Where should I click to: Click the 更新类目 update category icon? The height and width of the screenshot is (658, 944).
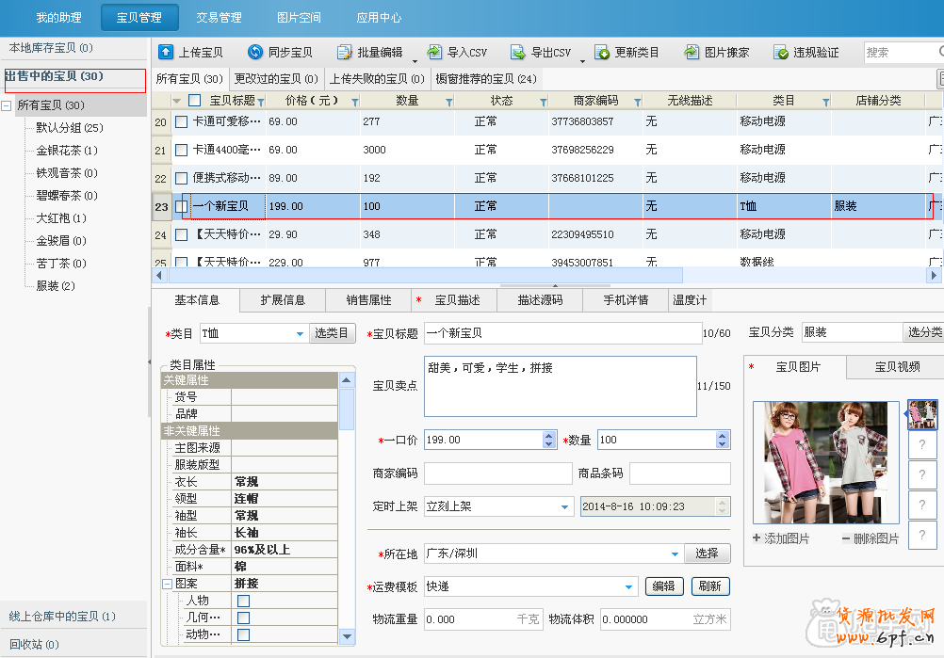(x=602, y=53)
